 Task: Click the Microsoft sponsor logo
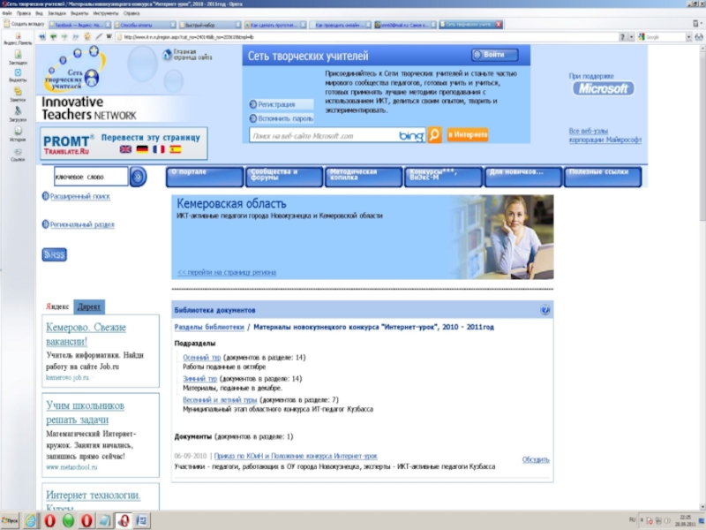click(x=604, y=88)
